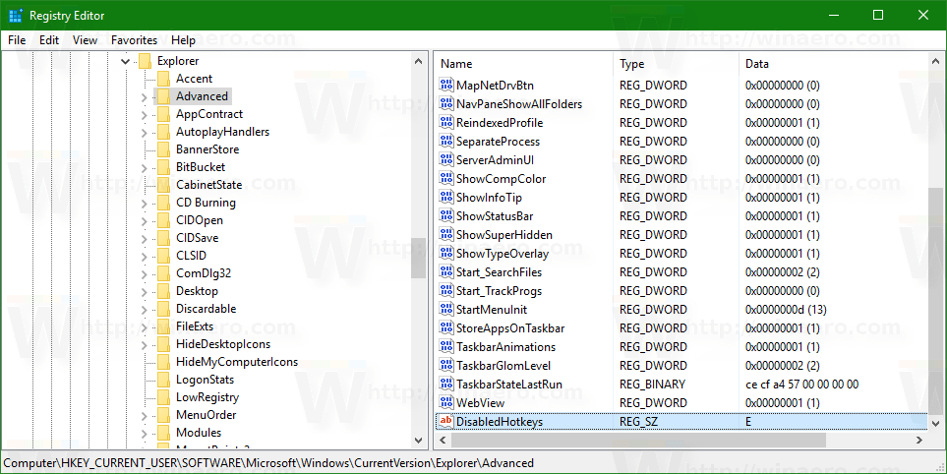Screen dimensions: 947x474
Task: Click the ShowCompColor value icon
Action: 446,179
